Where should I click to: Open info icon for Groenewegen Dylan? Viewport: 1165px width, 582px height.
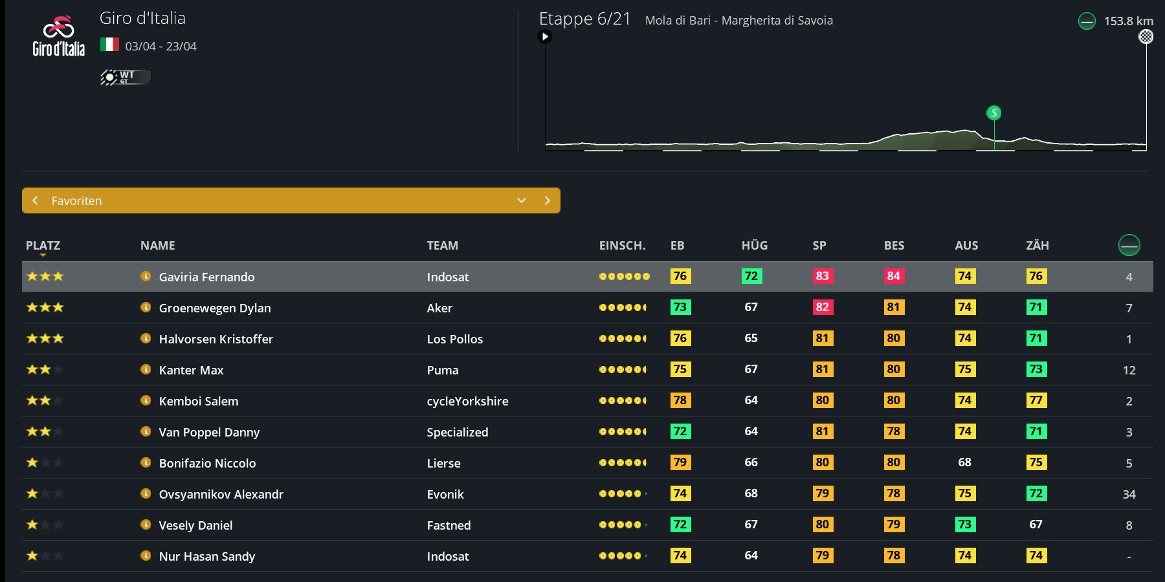pos(146,307)
